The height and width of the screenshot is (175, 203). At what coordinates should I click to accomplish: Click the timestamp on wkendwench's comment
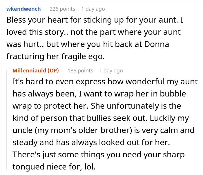point(93,9)
